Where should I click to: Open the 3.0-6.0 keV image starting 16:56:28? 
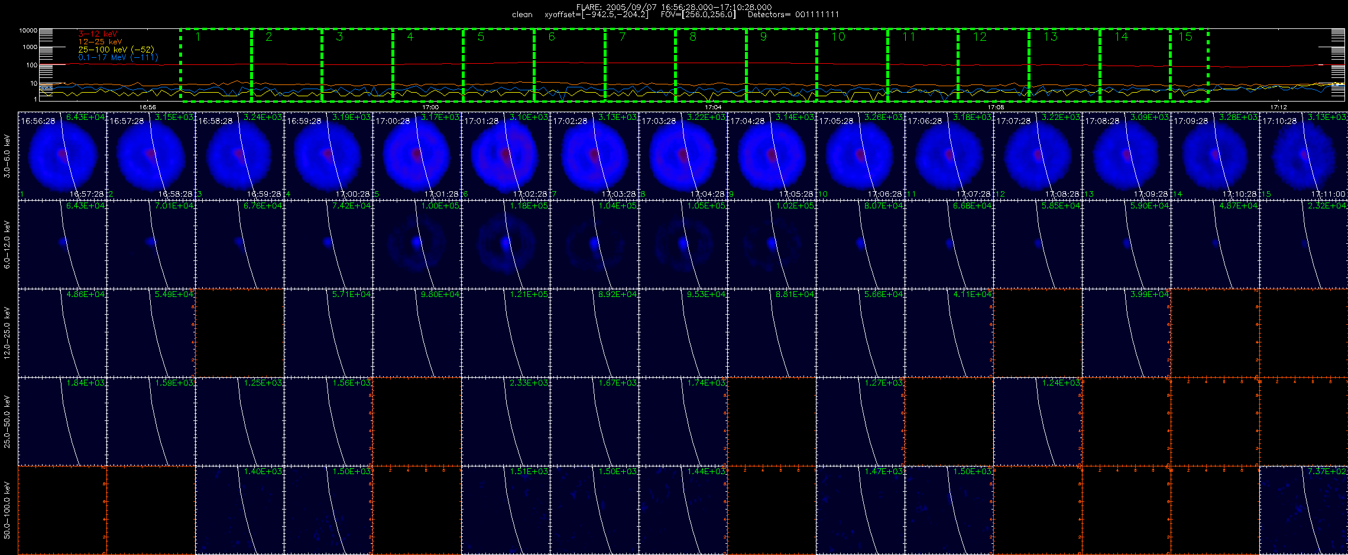62,156
